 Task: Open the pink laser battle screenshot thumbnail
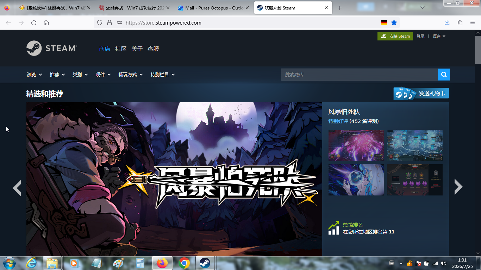point(356,145)
